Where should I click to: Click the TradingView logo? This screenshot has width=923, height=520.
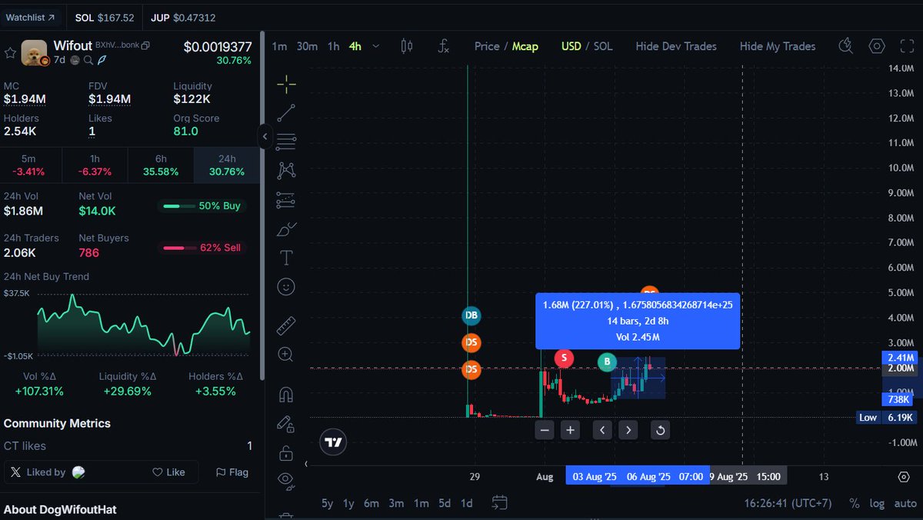(334, 442)
